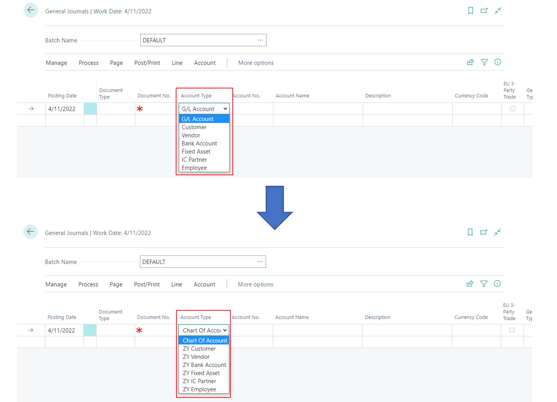Image resolution: width=557 pixels, height=402 pixels.
Task: Select Bank Account from the Account Type list
Action: (x=204, y=143)
